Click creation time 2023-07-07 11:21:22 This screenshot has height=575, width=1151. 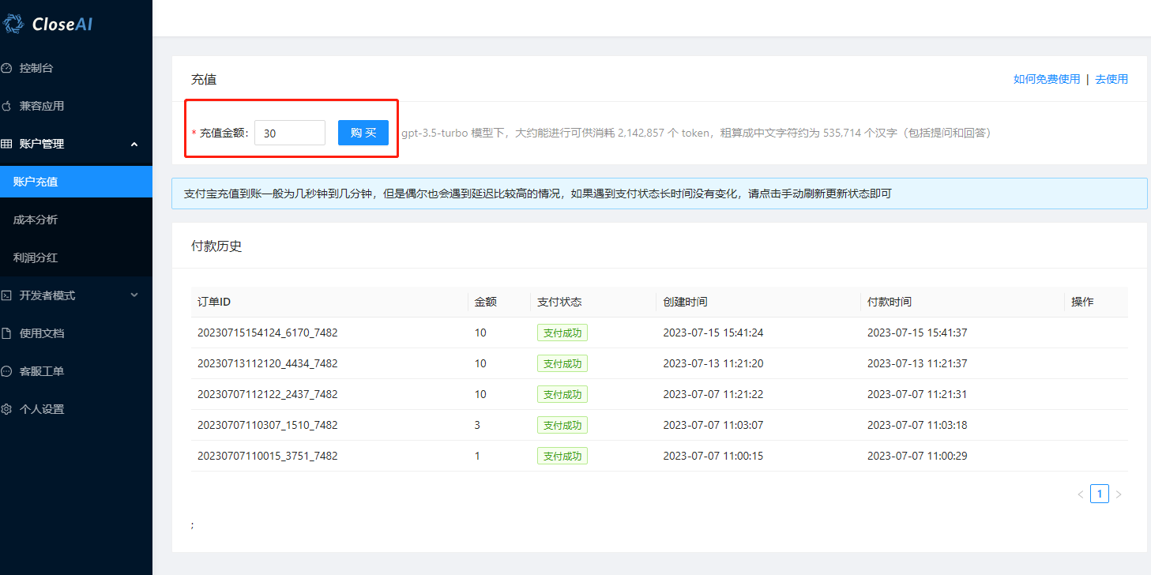point(713,394)
